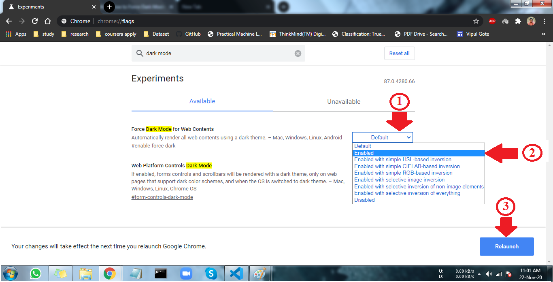Show more bookmarks with chevron
The image size is (553, 282).
coord(543,34)
